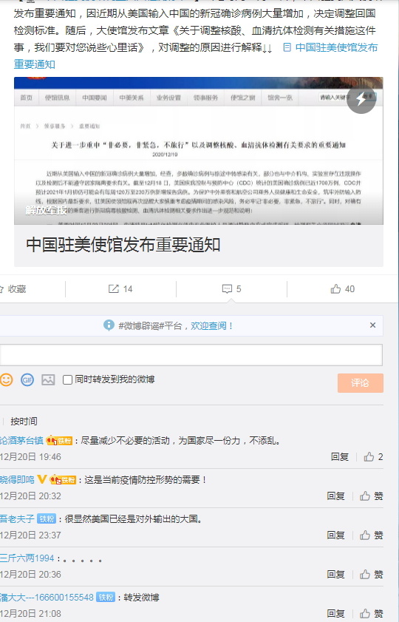Click the comment text 很显然美国已经是对外输出的大国。

pos(134,519)
